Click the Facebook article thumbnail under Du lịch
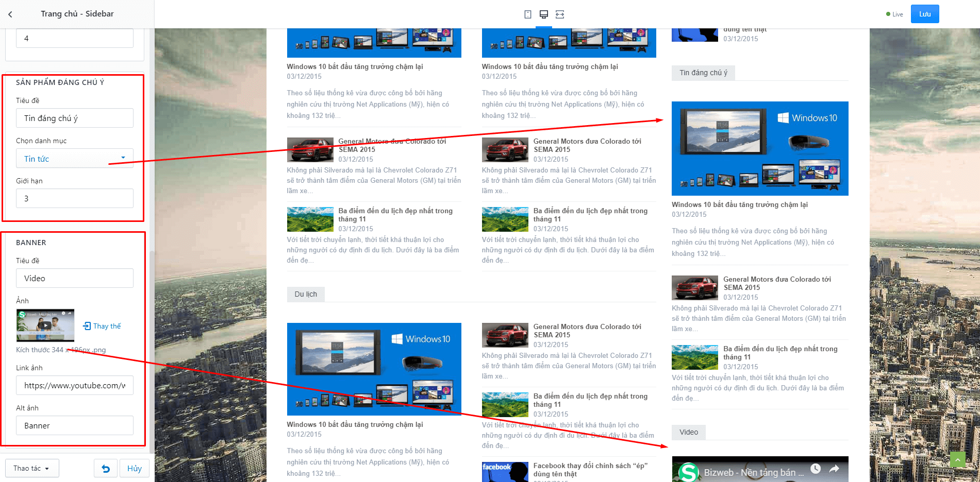Viewport: 980px width, 482px height. coord(505,472)
